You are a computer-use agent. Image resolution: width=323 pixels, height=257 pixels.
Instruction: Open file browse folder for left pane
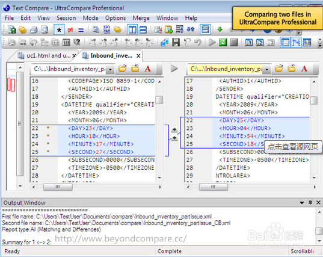[x=122, y=69]
